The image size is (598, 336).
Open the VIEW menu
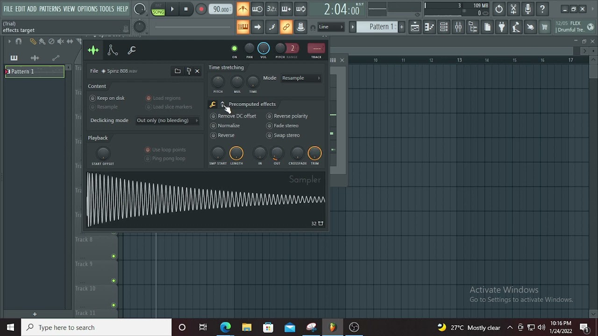coord(69,9)
